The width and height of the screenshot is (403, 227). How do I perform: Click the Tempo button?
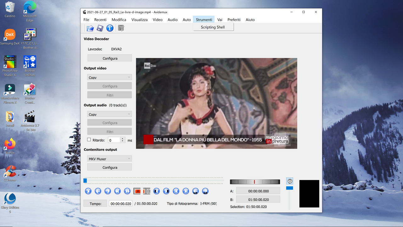click(95, 203)
